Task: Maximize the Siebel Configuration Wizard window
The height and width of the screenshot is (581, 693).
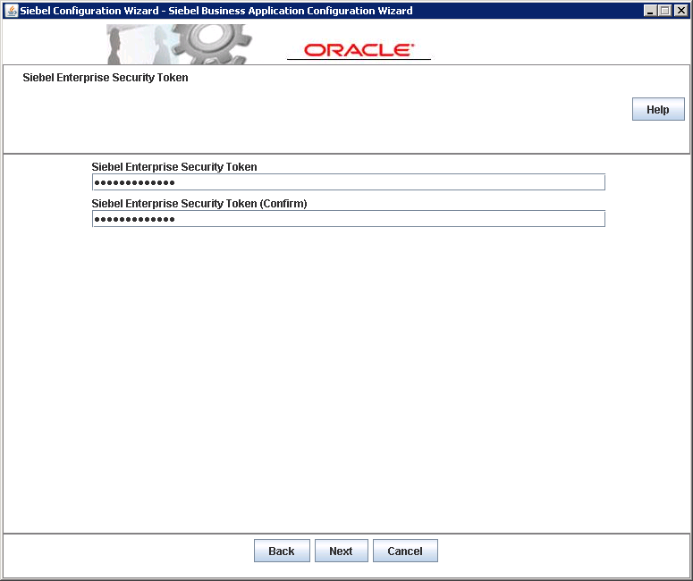Action: click(x=664, y=11)
